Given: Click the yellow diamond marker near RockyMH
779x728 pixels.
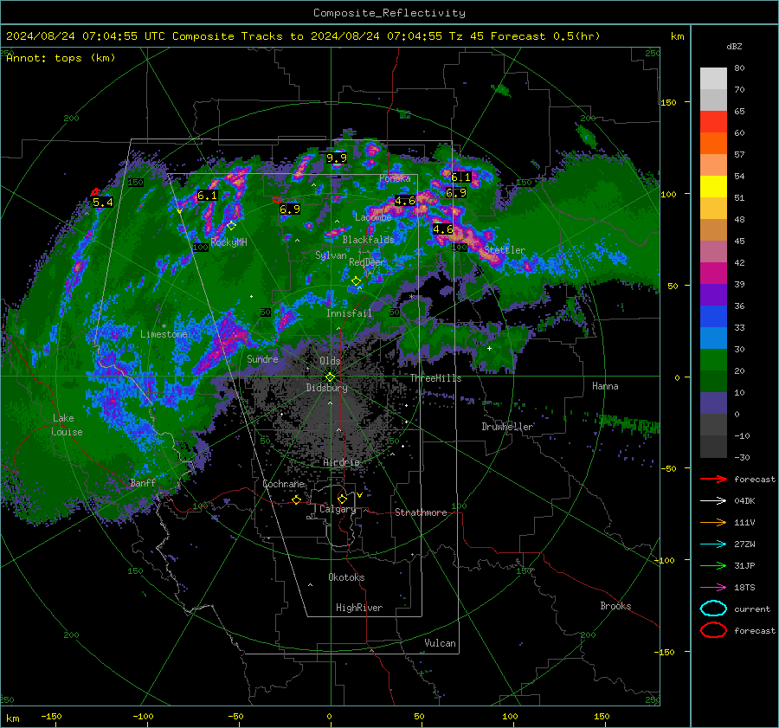Looking at the screenshot, I should click(x=231, y=226).
